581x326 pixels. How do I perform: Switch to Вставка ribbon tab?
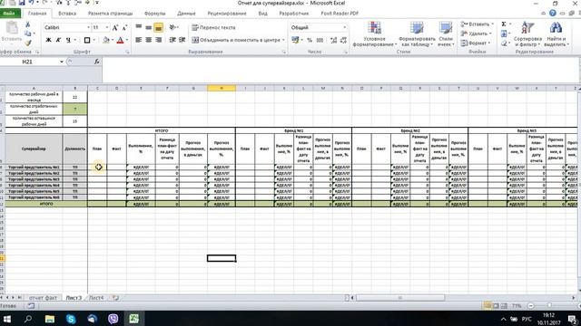67,14
